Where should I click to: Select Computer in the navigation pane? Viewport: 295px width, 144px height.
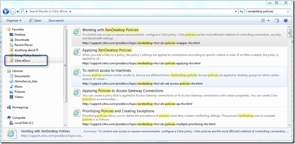19,118
